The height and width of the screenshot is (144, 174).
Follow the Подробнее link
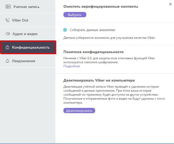(x=71, y=66)
